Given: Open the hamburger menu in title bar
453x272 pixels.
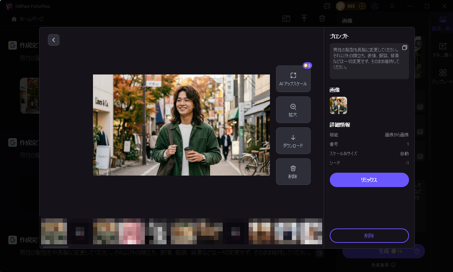Looking at the screenshot, I should click(393, 6).
